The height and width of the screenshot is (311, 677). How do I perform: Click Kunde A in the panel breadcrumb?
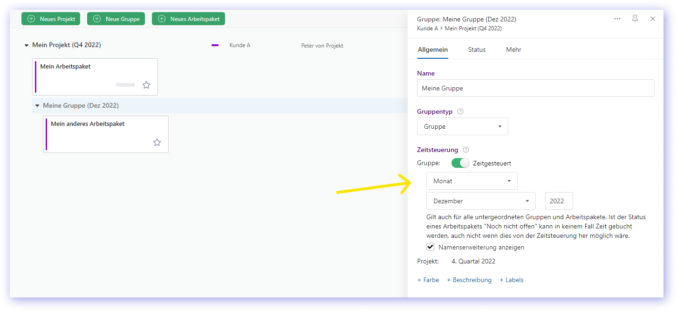tap(427, 28)
